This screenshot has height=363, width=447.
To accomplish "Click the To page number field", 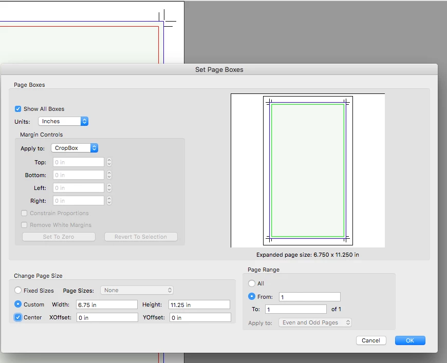I will point(296,309).
